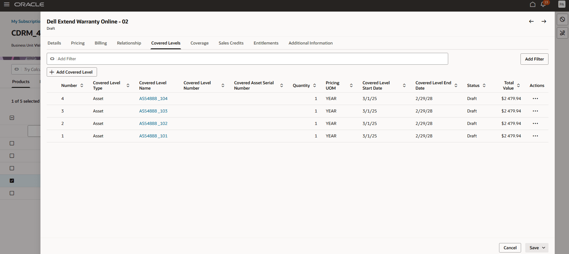Switch to the Sales Credits tab
This screenshot has width=569, height=254.
tap(231, 43)
